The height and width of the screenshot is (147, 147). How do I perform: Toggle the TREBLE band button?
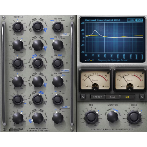(x=65, y=71)
